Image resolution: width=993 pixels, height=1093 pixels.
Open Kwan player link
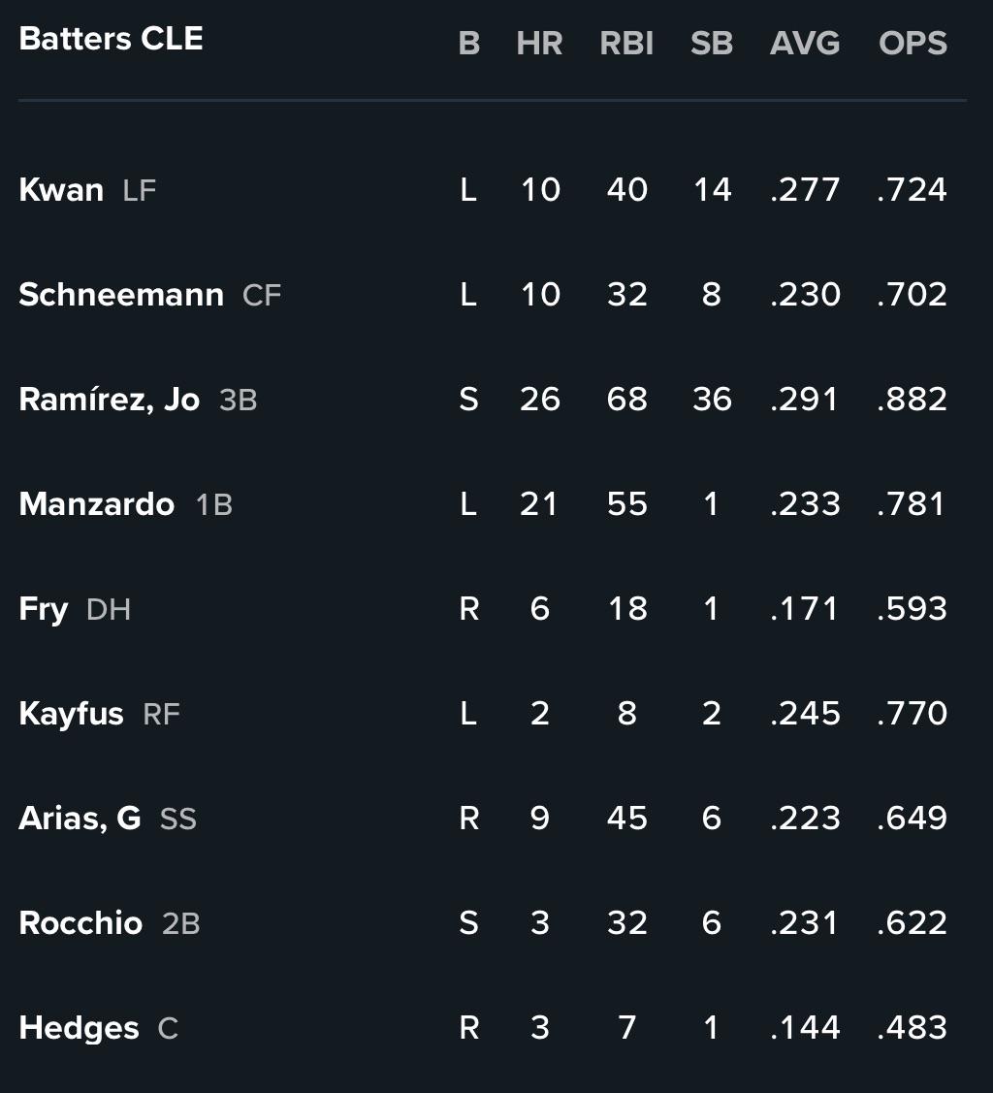click(61, 190)
